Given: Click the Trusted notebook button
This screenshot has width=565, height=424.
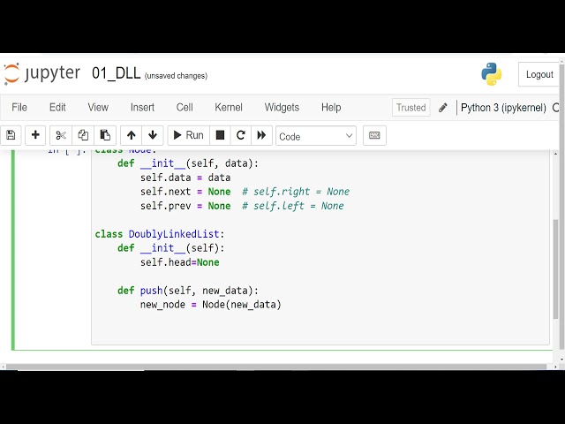Looking at the screenshot, I should tap(411, 108).
